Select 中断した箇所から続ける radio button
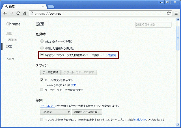 tap(42, 48)
